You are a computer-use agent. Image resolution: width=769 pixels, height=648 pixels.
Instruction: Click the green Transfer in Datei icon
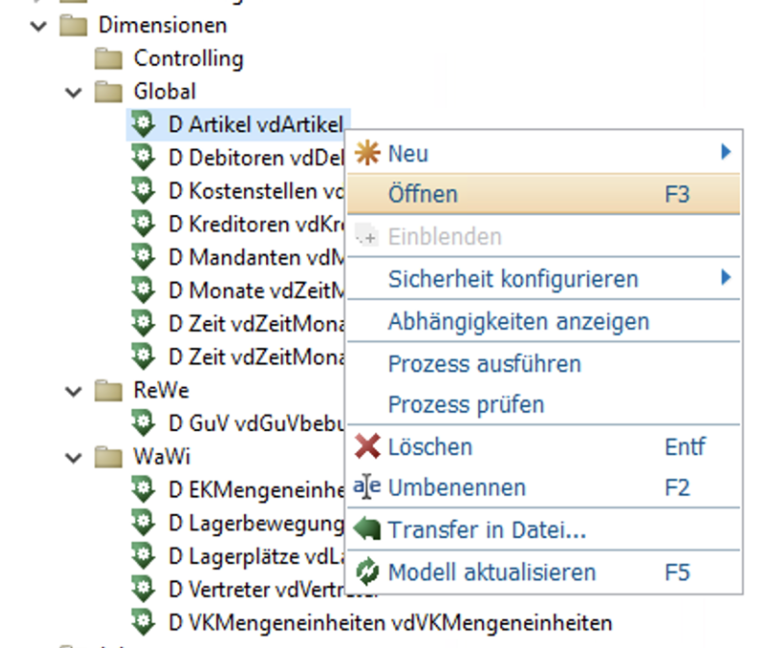pyautogui.click(x=368, y=529)
